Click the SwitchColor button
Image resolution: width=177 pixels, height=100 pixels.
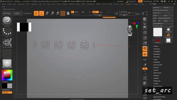7,90
